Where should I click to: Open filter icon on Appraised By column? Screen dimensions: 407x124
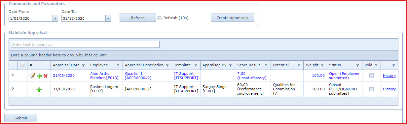click(x=231, y=65)
